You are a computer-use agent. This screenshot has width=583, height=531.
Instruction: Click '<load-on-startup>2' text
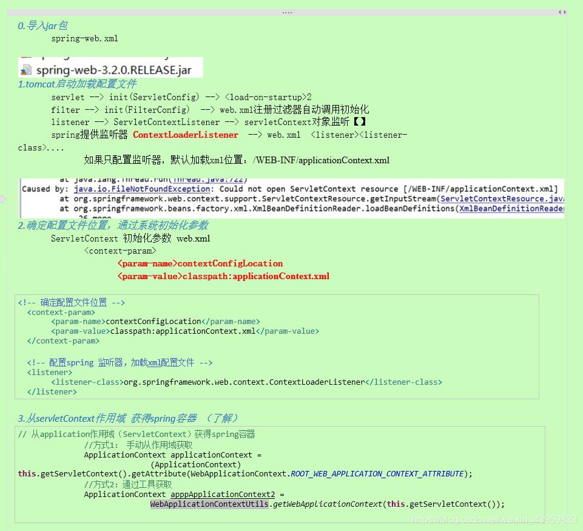click(268, 97)
